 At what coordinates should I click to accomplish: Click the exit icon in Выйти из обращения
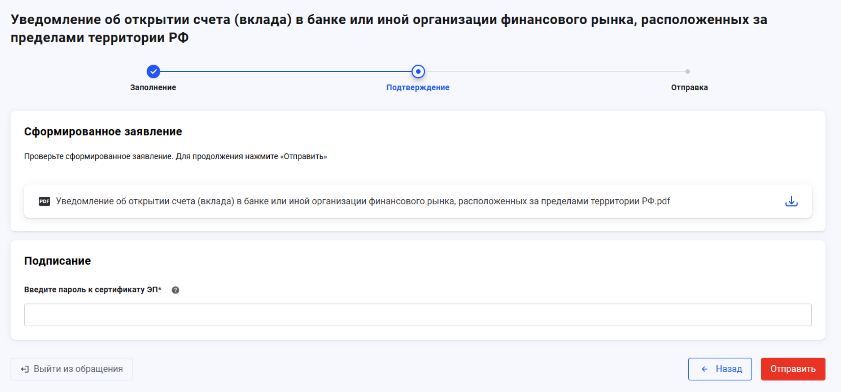coord(25,369)
